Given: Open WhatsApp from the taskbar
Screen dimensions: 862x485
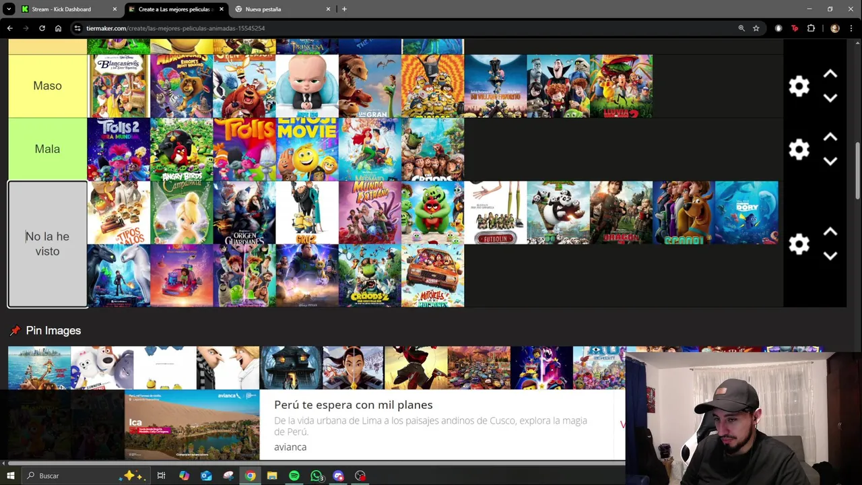Looking at the screenshot, I should [x=316, y=476].
